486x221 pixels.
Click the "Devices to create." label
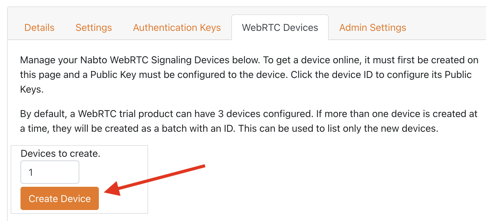click(60, 153)
